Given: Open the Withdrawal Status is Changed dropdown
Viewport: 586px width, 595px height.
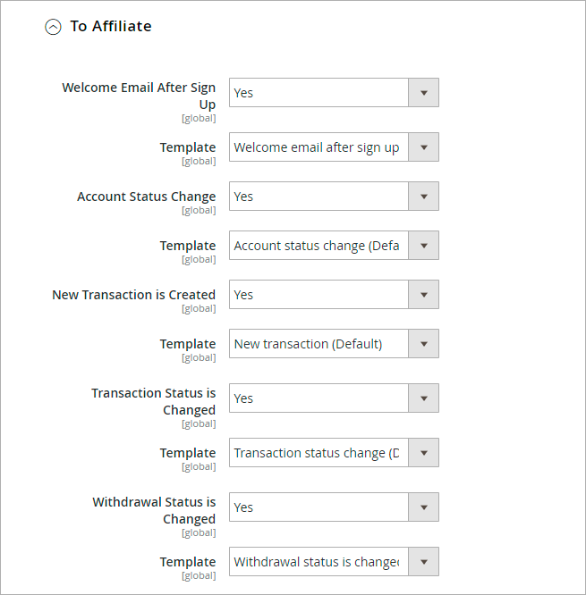Looking at the screenshot, I should pos(333,507).
